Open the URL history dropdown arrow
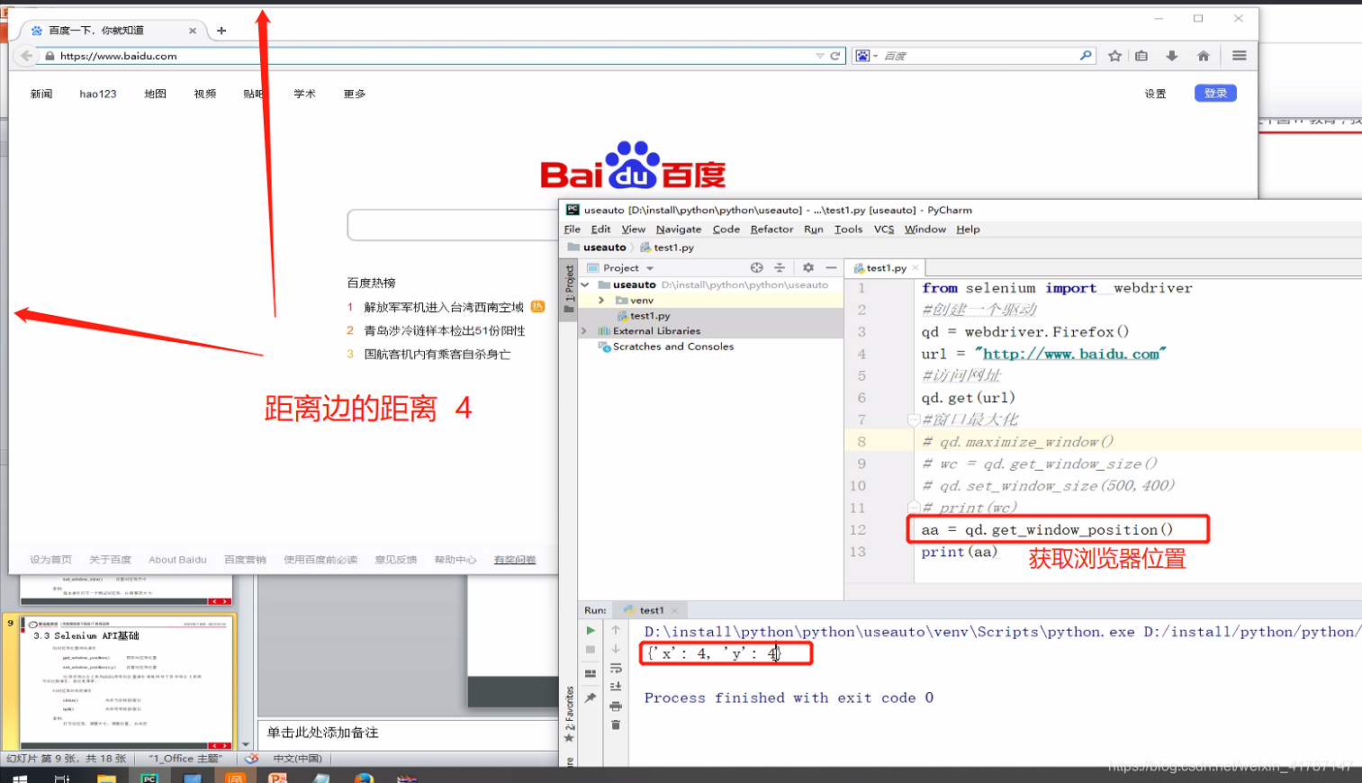The width and height of the screenshot is (1362, 783). point(820,56)
